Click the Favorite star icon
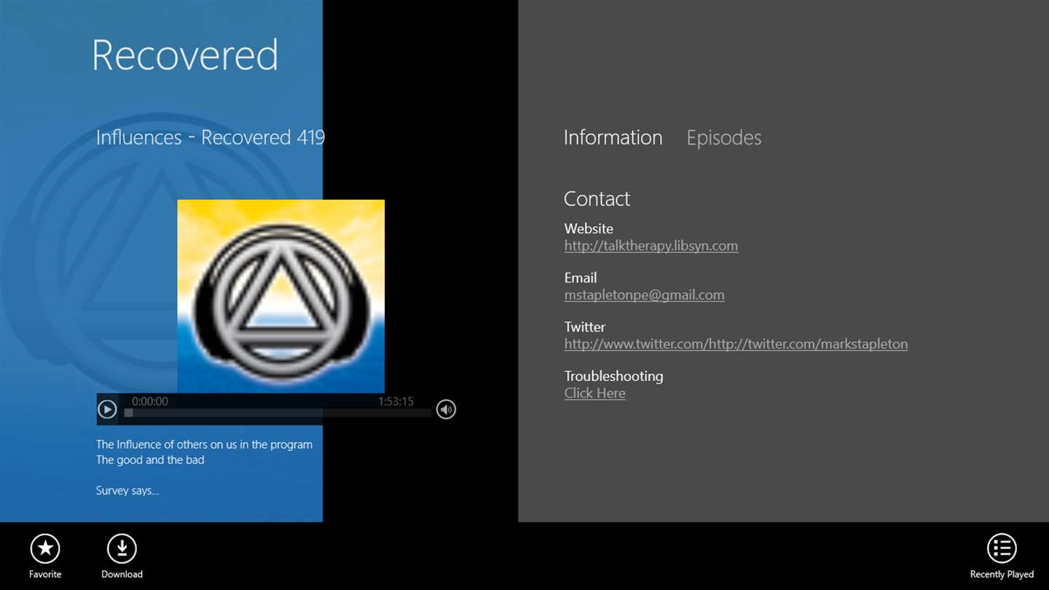The image size is (1049, 590). (x=45, y=548)
